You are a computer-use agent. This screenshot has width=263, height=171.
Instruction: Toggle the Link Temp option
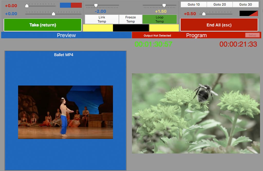pyautogui.click(x=102, y=19)
